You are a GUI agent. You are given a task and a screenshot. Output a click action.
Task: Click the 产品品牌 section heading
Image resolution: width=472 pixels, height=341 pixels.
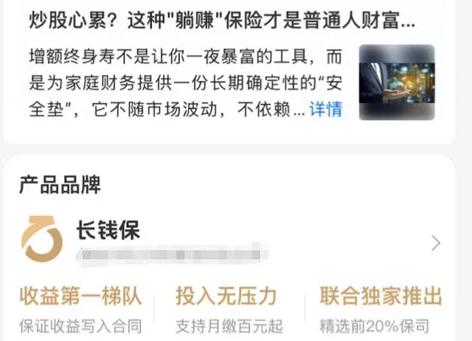(x=60, y=185)
